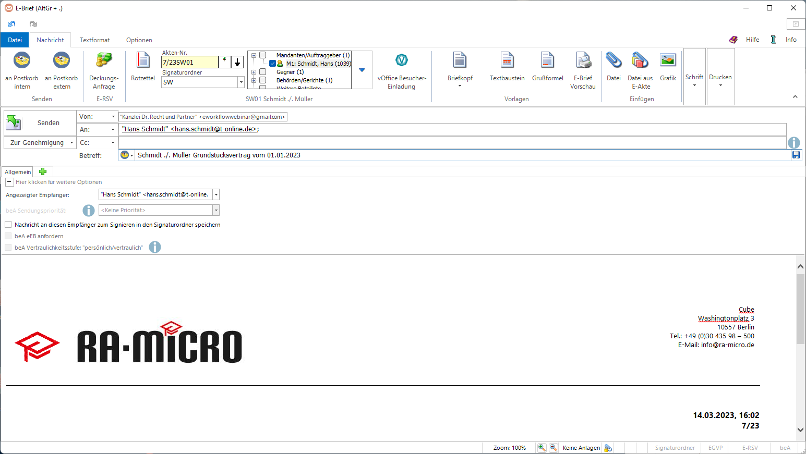This screenshot has height=454, width=806.
Task: Click the down arrow button beside Akten-Nr.
Action: (x=237, y=62)
